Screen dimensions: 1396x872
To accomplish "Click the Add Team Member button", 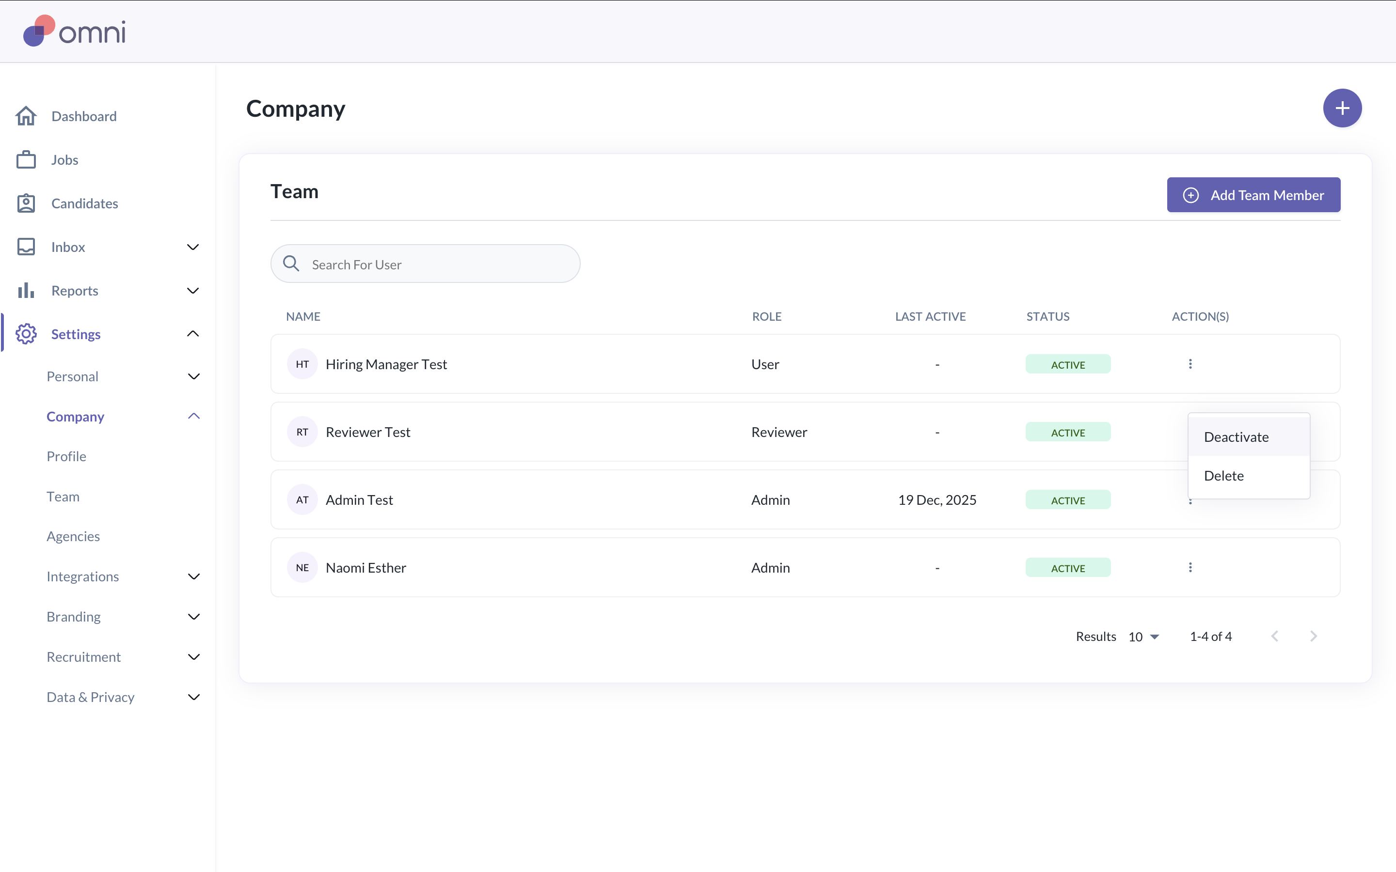I will coord(1253,195).
